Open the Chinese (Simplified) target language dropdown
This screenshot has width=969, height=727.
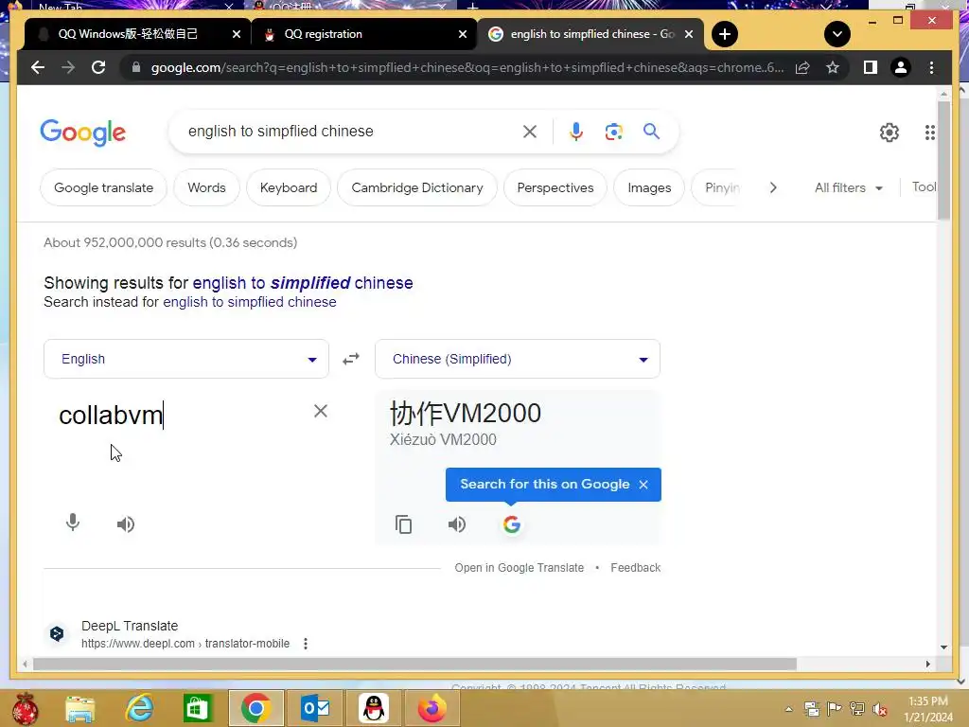518,359
